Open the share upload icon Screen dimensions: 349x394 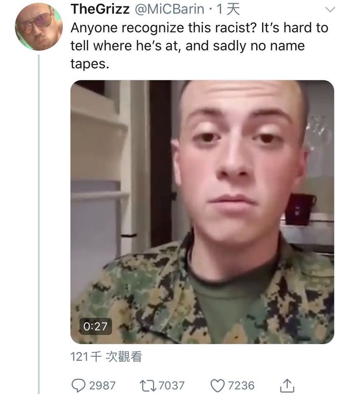pos(287,385)
